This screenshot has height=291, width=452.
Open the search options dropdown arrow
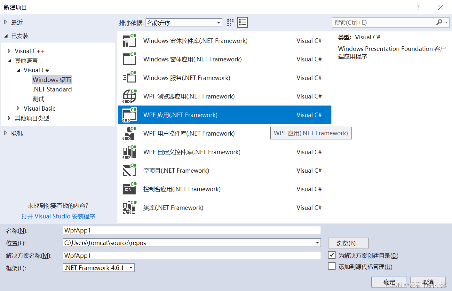(x=446, y=22)
